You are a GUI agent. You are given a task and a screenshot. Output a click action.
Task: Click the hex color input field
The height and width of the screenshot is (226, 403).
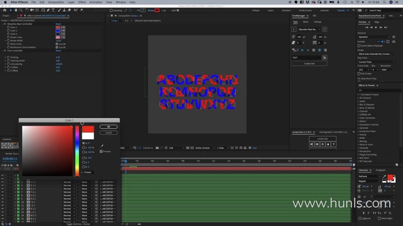coord(88,172)
